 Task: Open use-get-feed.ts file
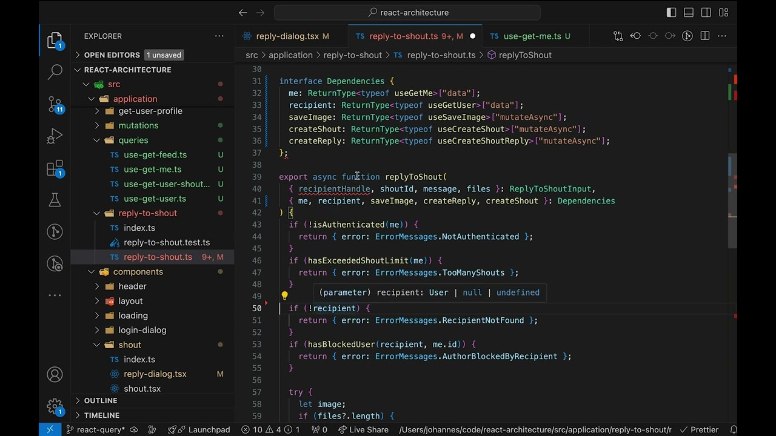pos(155,155)
